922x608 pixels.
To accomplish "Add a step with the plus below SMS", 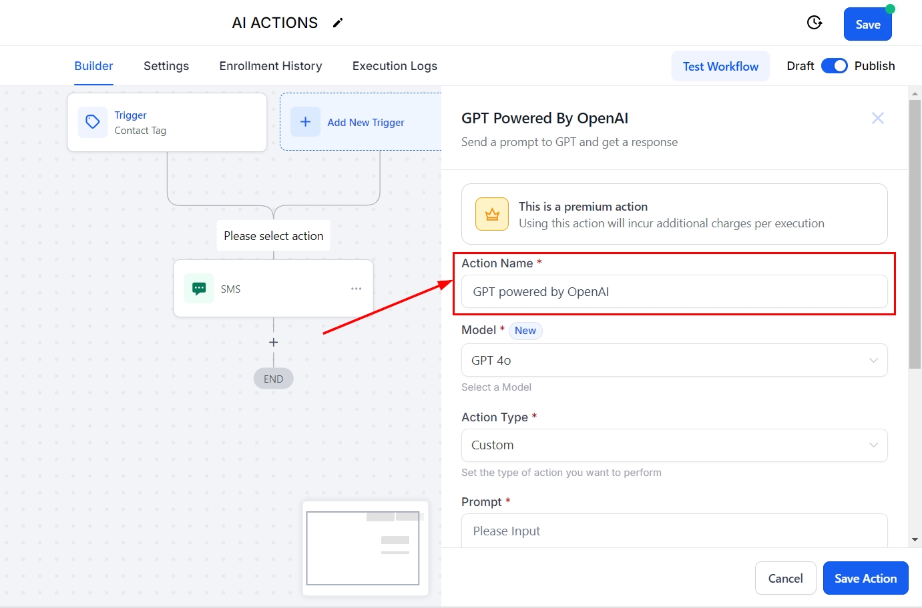I will (x=273, y=342).
